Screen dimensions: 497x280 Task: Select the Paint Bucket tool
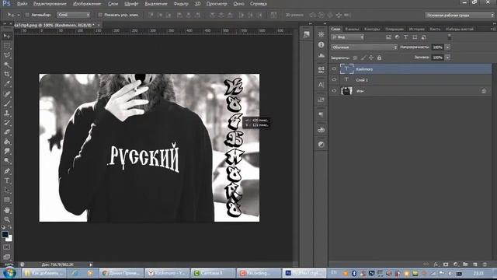pos(7,142)
